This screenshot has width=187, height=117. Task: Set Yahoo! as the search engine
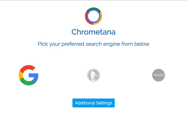coord(159,75)
